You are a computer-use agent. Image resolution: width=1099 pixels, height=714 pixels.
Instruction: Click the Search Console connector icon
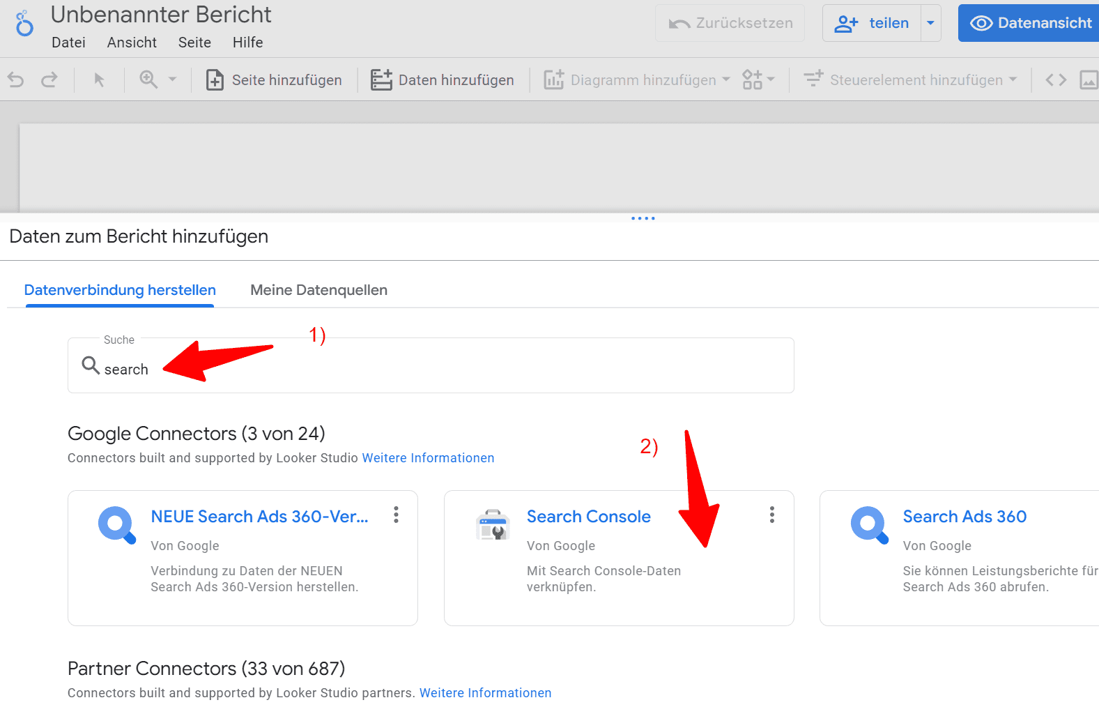(x=493, y=524)
